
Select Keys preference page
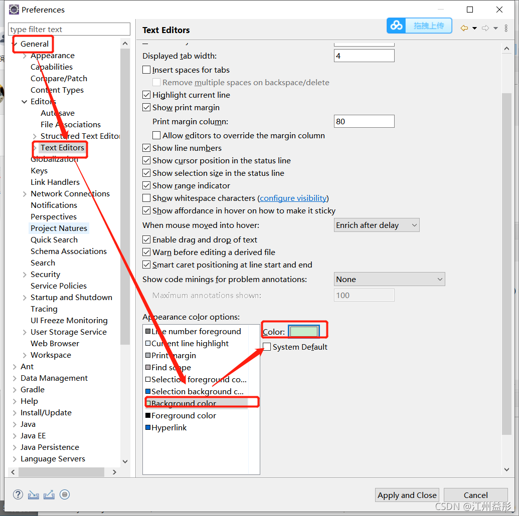(39, 171)
